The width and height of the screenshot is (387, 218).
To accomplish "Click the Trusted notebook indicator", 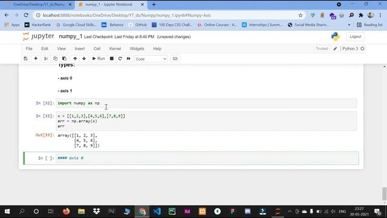I will pos(322,48).
